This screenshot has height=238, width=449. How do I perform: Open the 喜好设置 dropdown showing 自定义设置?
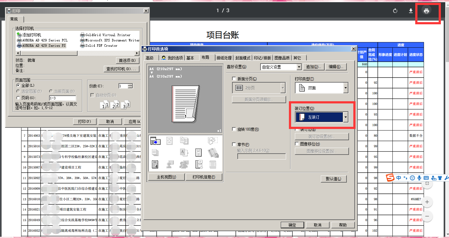coord(281,67)
